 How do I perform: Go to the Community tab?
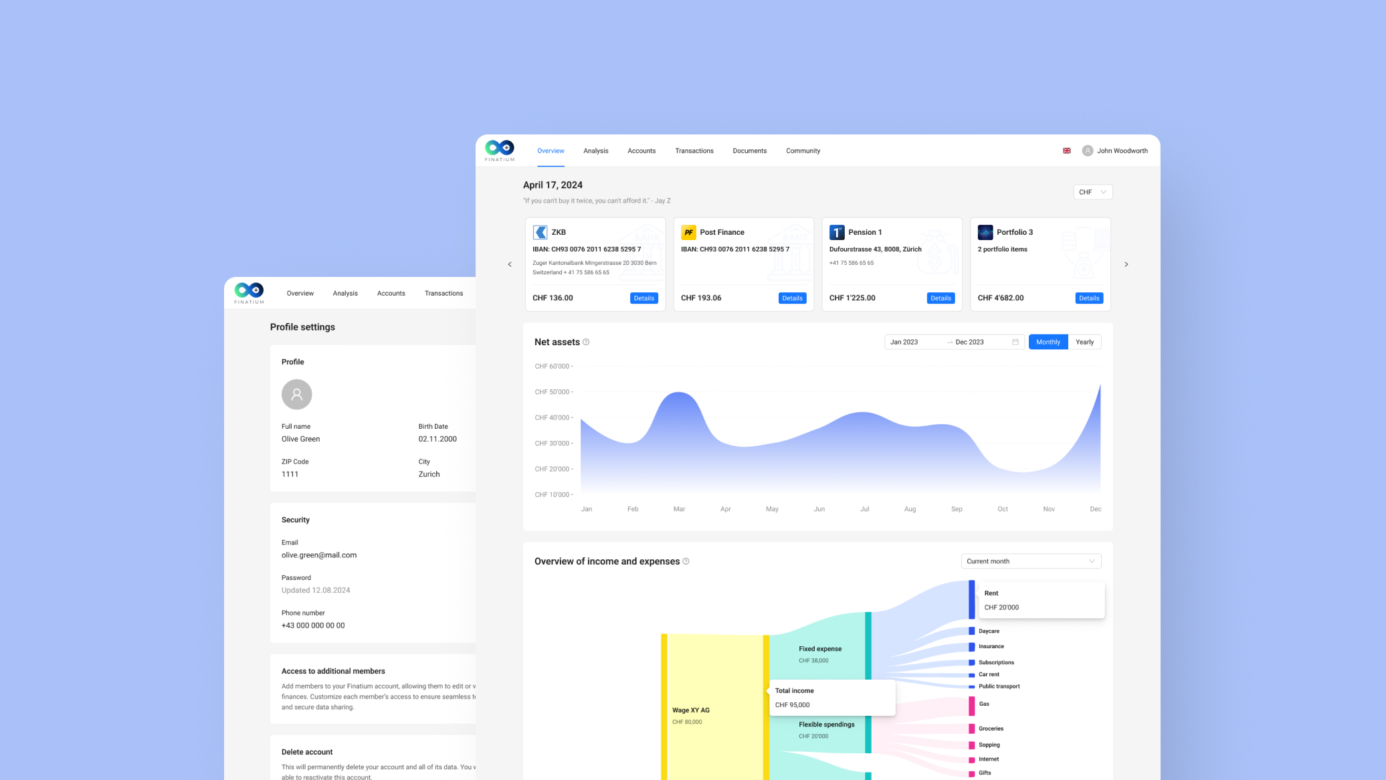point(803,151)
